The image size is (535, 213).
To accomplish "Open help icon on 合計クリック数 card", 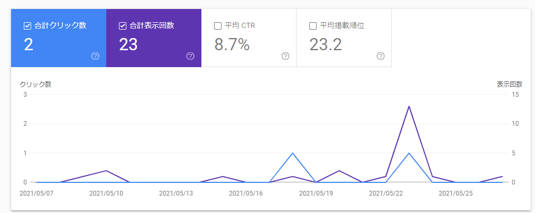I will pos(95,56).
